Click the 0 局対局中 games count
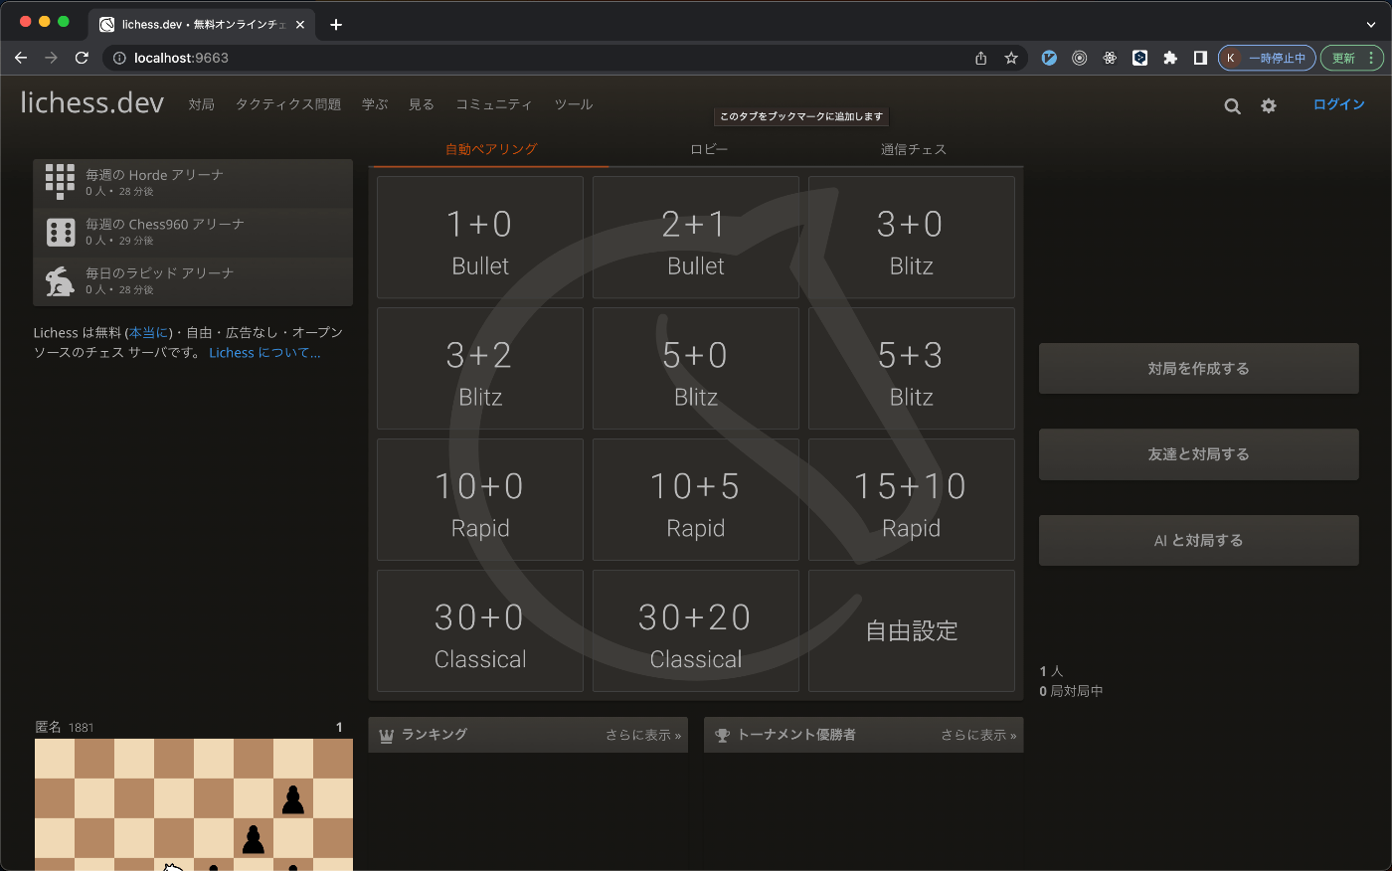Screen dimensions: 1392x871 tap(1071, 691)
